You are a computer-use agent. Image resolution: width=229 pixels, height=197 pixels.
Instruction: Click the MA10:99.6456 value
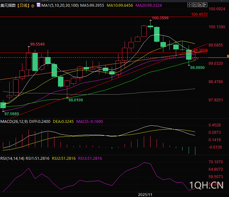click(x=120, y=5)
